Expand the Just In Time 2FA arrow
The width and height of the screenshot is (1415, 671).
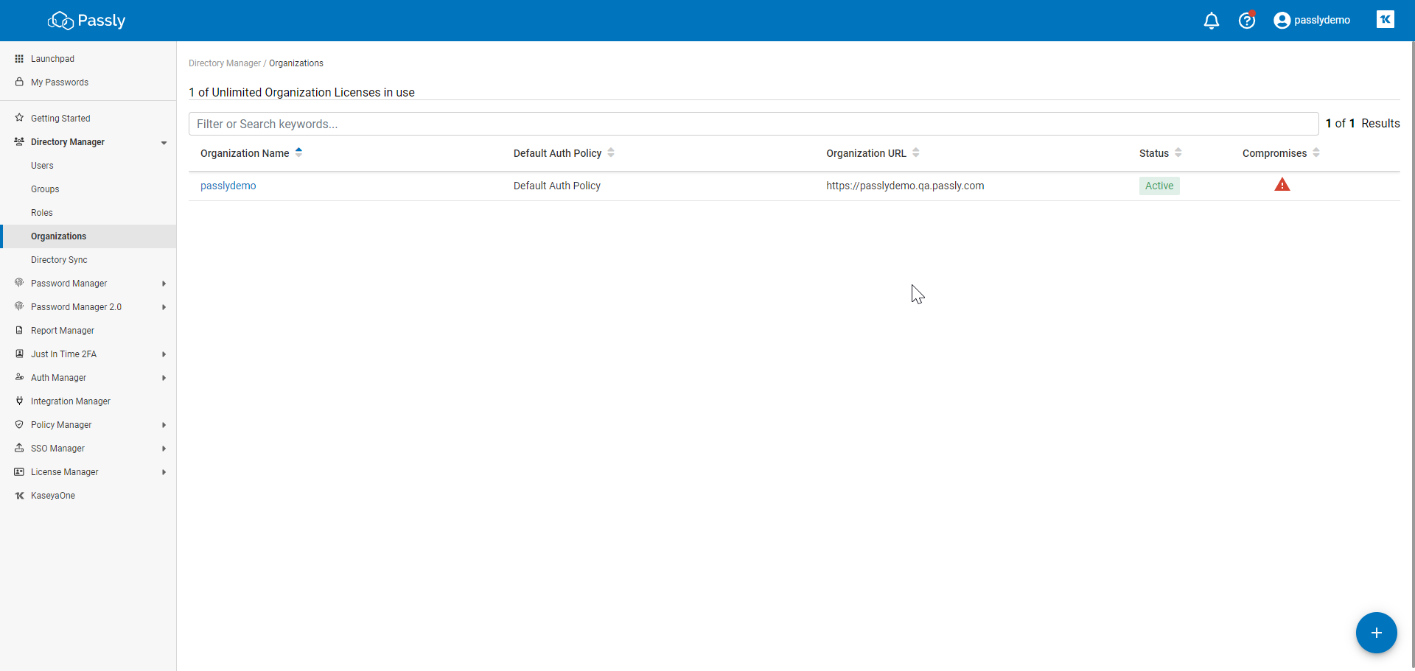(164, 354)
